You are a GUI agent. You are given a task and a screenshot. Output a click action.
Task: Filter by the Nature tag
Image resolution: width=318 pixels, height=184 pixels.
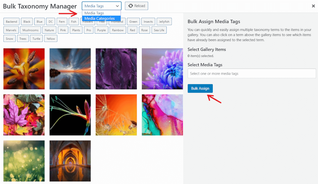[49, 30]
